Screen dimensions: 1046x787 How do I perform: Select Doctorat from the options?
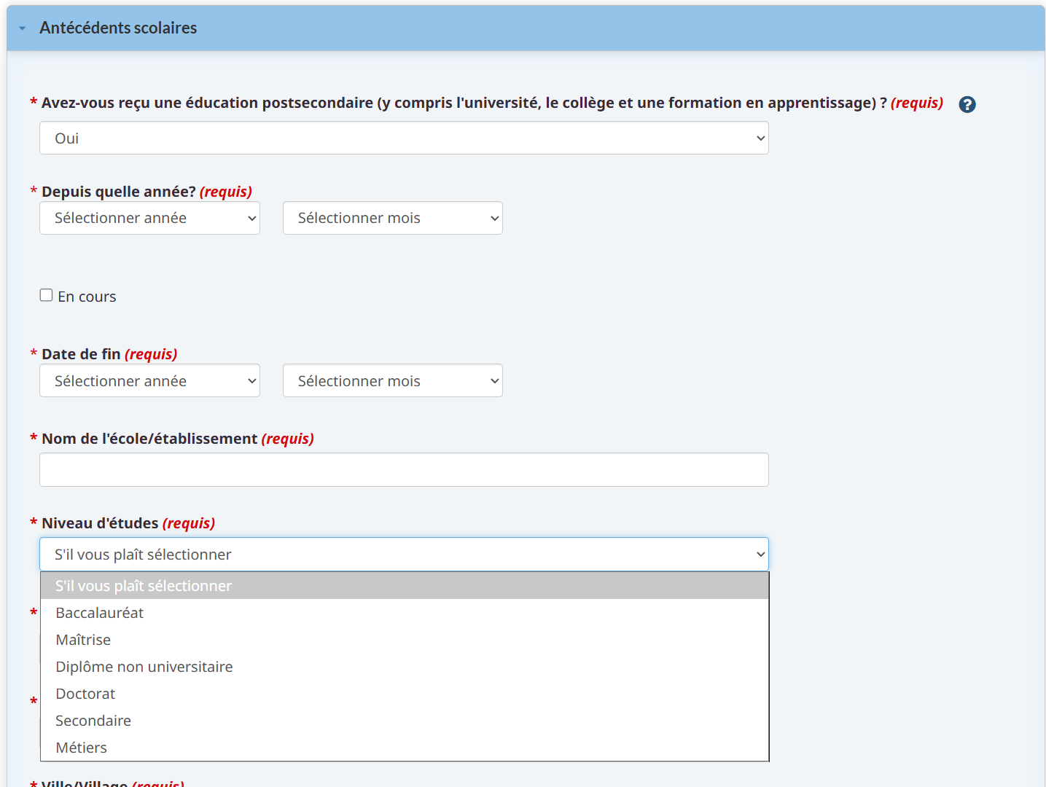click(x=86, y=694)
